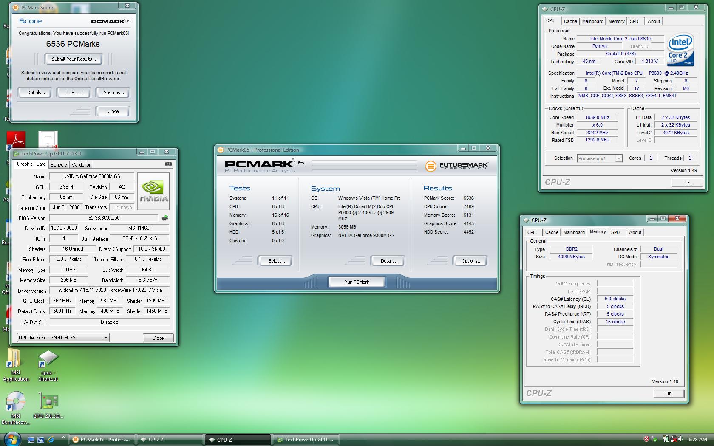This screenshot has height=446, width=714.
Task: Click the red security shield tray icon
Action: pyautogui.click(x=646, y=439)
